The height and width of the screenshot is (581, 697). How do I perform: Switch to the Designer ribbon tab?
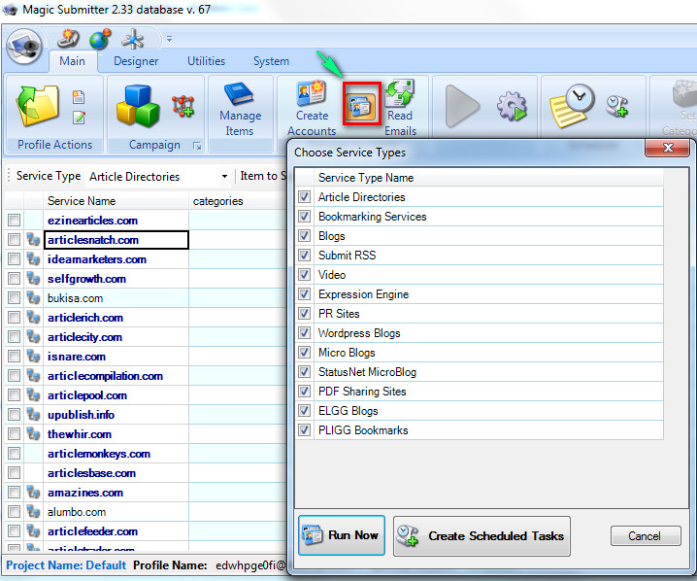(136, 61)
